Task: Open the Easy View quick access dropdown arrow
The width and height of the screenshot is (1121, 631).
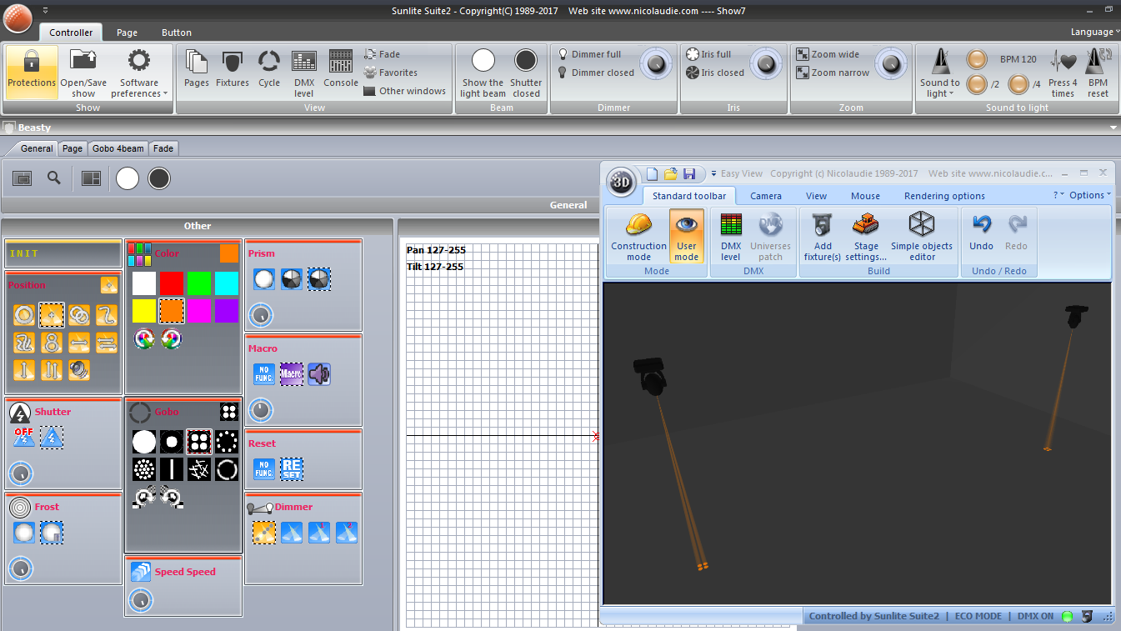Action: (x=713, y=173)
